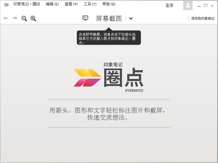Minimize the Skitch window
The height and width of the screenshot is (163, 218).
tap(199, 6)
